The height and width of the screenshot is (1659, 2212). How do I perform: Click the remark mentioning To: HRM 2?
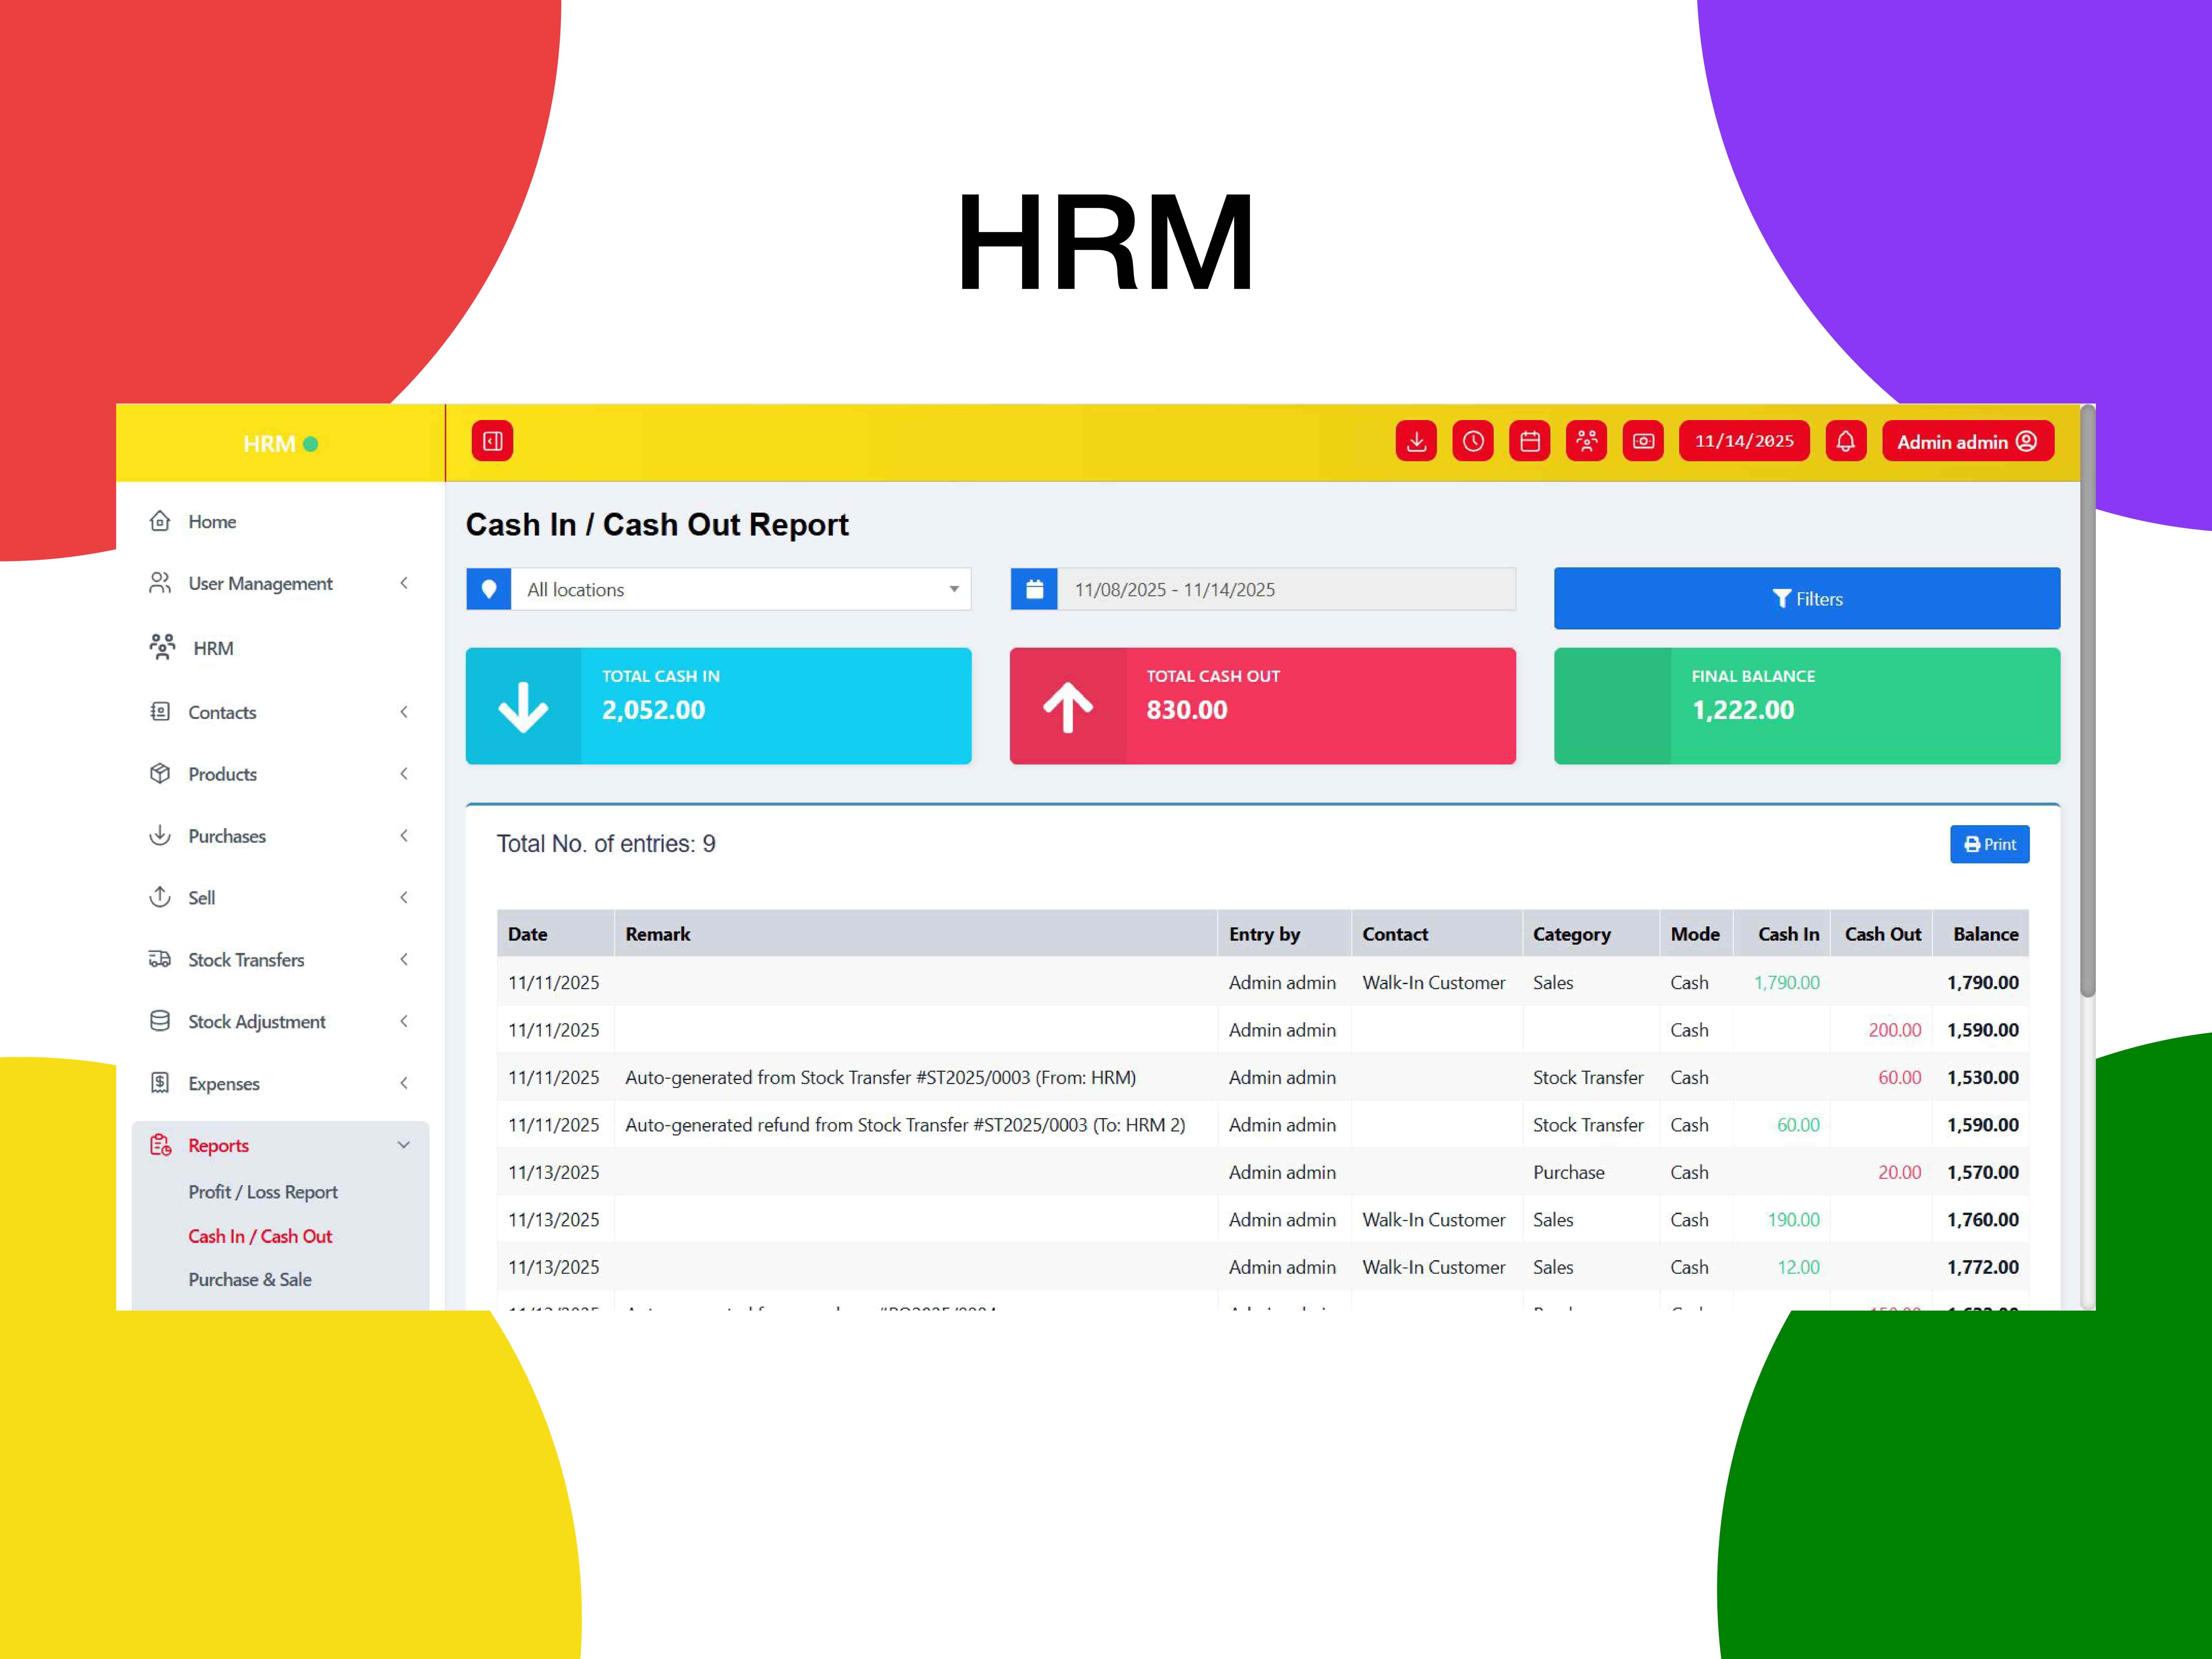pos(905,1125)
